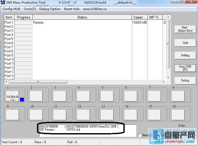
Task: Click the slot 12 device button
Action: (84, 115)
